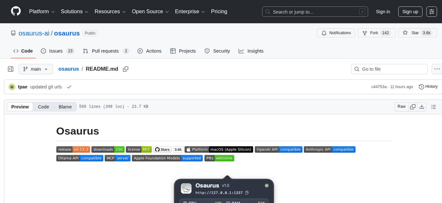Copy the raw README contents
442x203 pixels.
[x=413, y=106]
